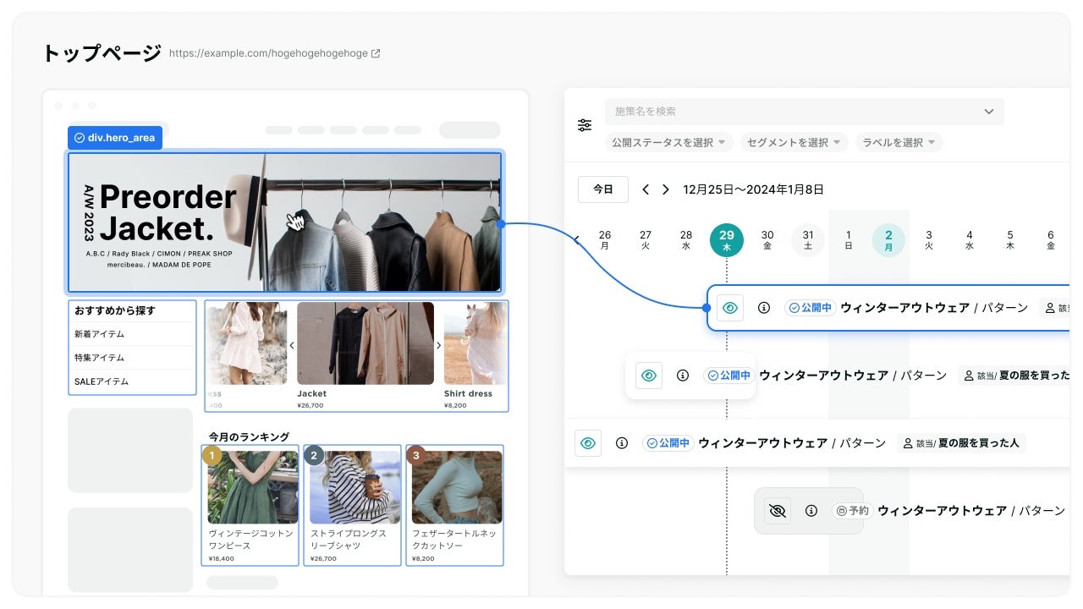Click the right arrow on product carousel
The width and height of the screenshot is (1083, 609).
(438, 345)
